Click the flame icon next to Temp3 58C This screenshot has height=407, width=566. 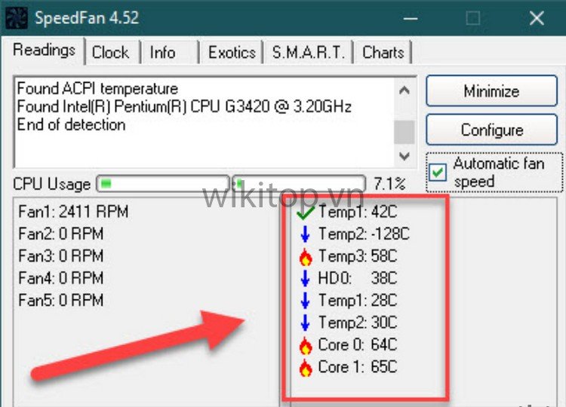point(306,257)
